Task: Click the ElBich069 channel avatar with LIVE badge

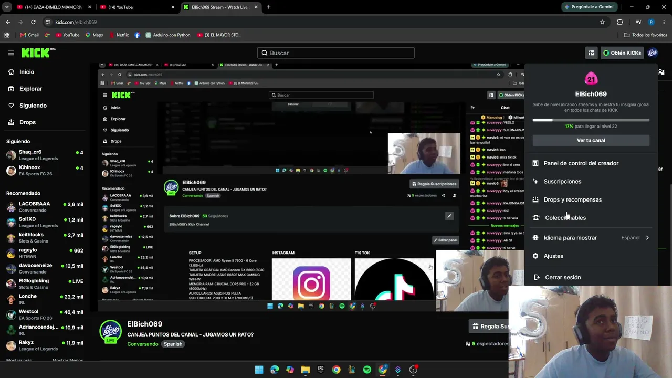Action: [x=110, y=332]
